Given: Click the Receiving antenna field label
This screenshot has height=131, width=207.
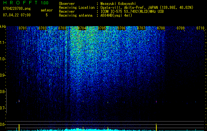Looking at the screenshot, I should pyautogui.click(x=76, y=15).
